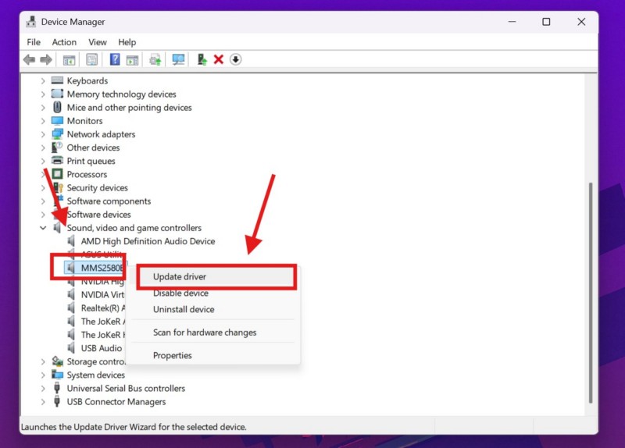Click Properties in the context menu
The image size is (625, 448).
(x=173, y=355)
